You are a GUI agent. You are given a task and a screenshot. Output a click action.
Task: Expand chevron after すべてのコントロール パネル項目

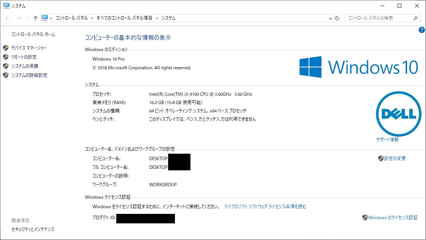157,18
